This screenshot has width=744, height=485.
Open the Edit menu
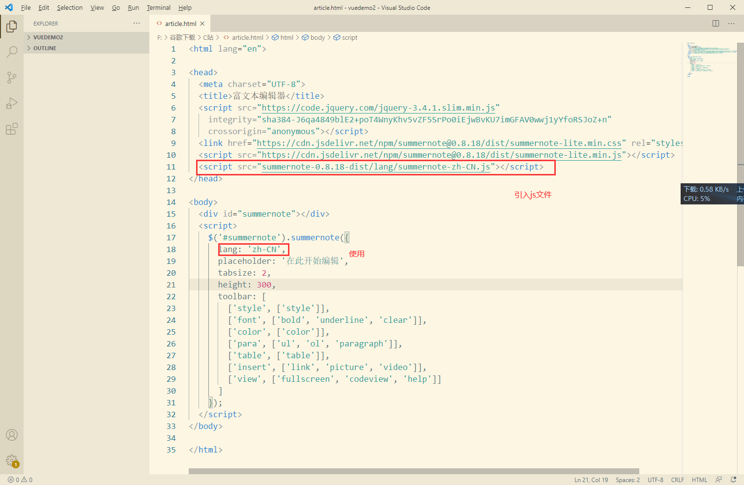tap(44, 7)
